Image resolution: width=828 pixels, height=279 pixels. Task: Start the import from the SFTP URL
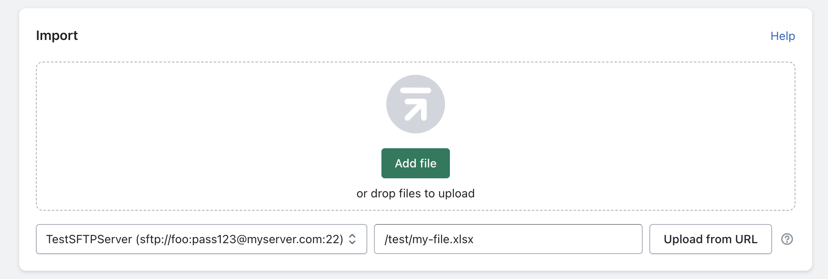[x=710, y=239]
